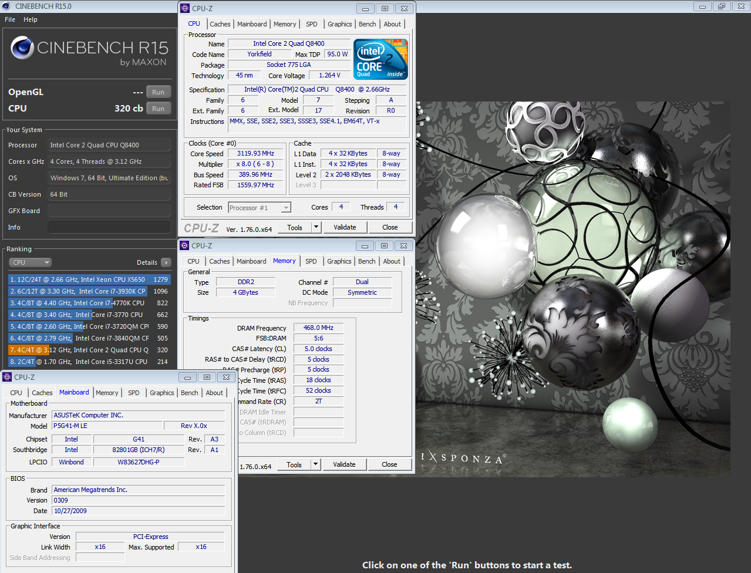
Task: Select ranking row Core i7-3770 CPU
Action: (x=89, y=315)
